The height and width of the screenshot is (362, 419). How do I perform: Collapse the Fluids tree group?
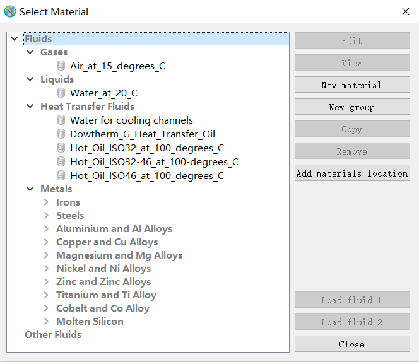point(15,39)
